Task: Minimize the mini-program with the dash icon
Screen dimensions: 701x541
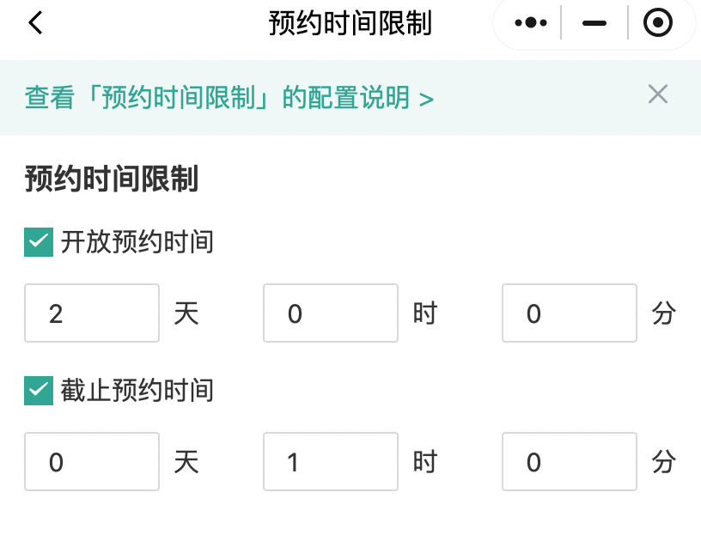Action: (594, 23)
